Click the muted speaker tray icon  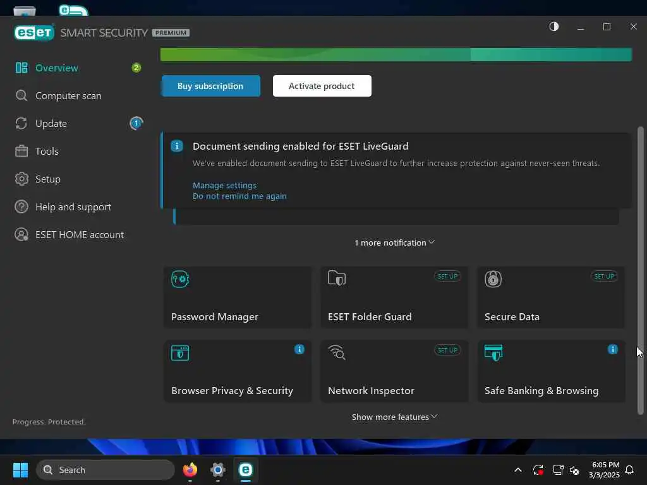574,470
